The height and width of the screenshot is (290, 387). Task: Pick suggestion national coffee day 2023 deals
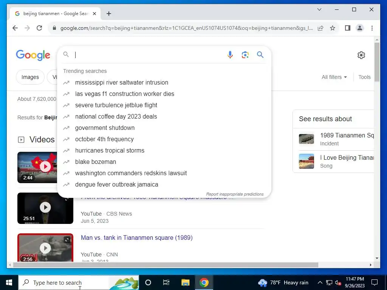pos(164,116)
